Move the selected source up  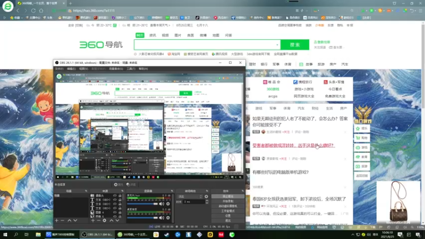(112, 220)
